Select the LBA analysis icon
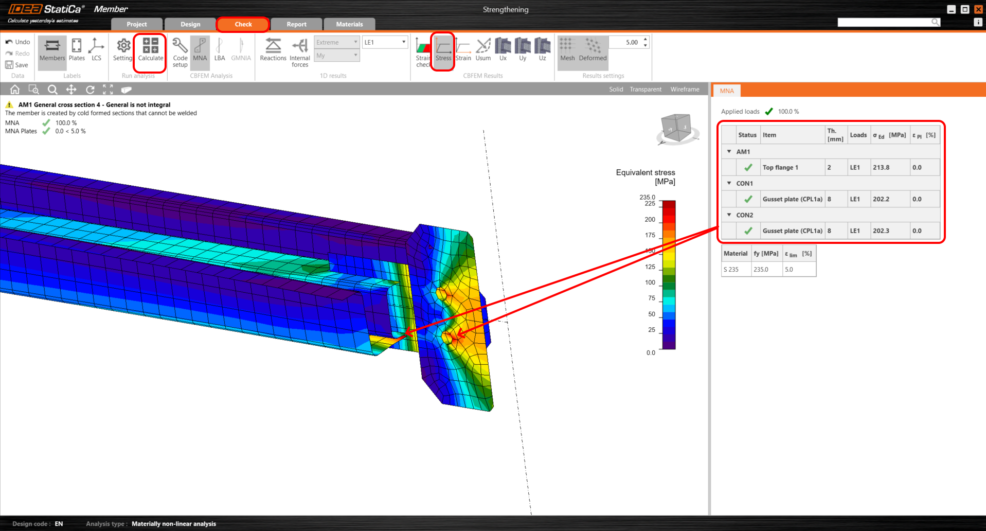The image size is (986, 531). [220, 50]
